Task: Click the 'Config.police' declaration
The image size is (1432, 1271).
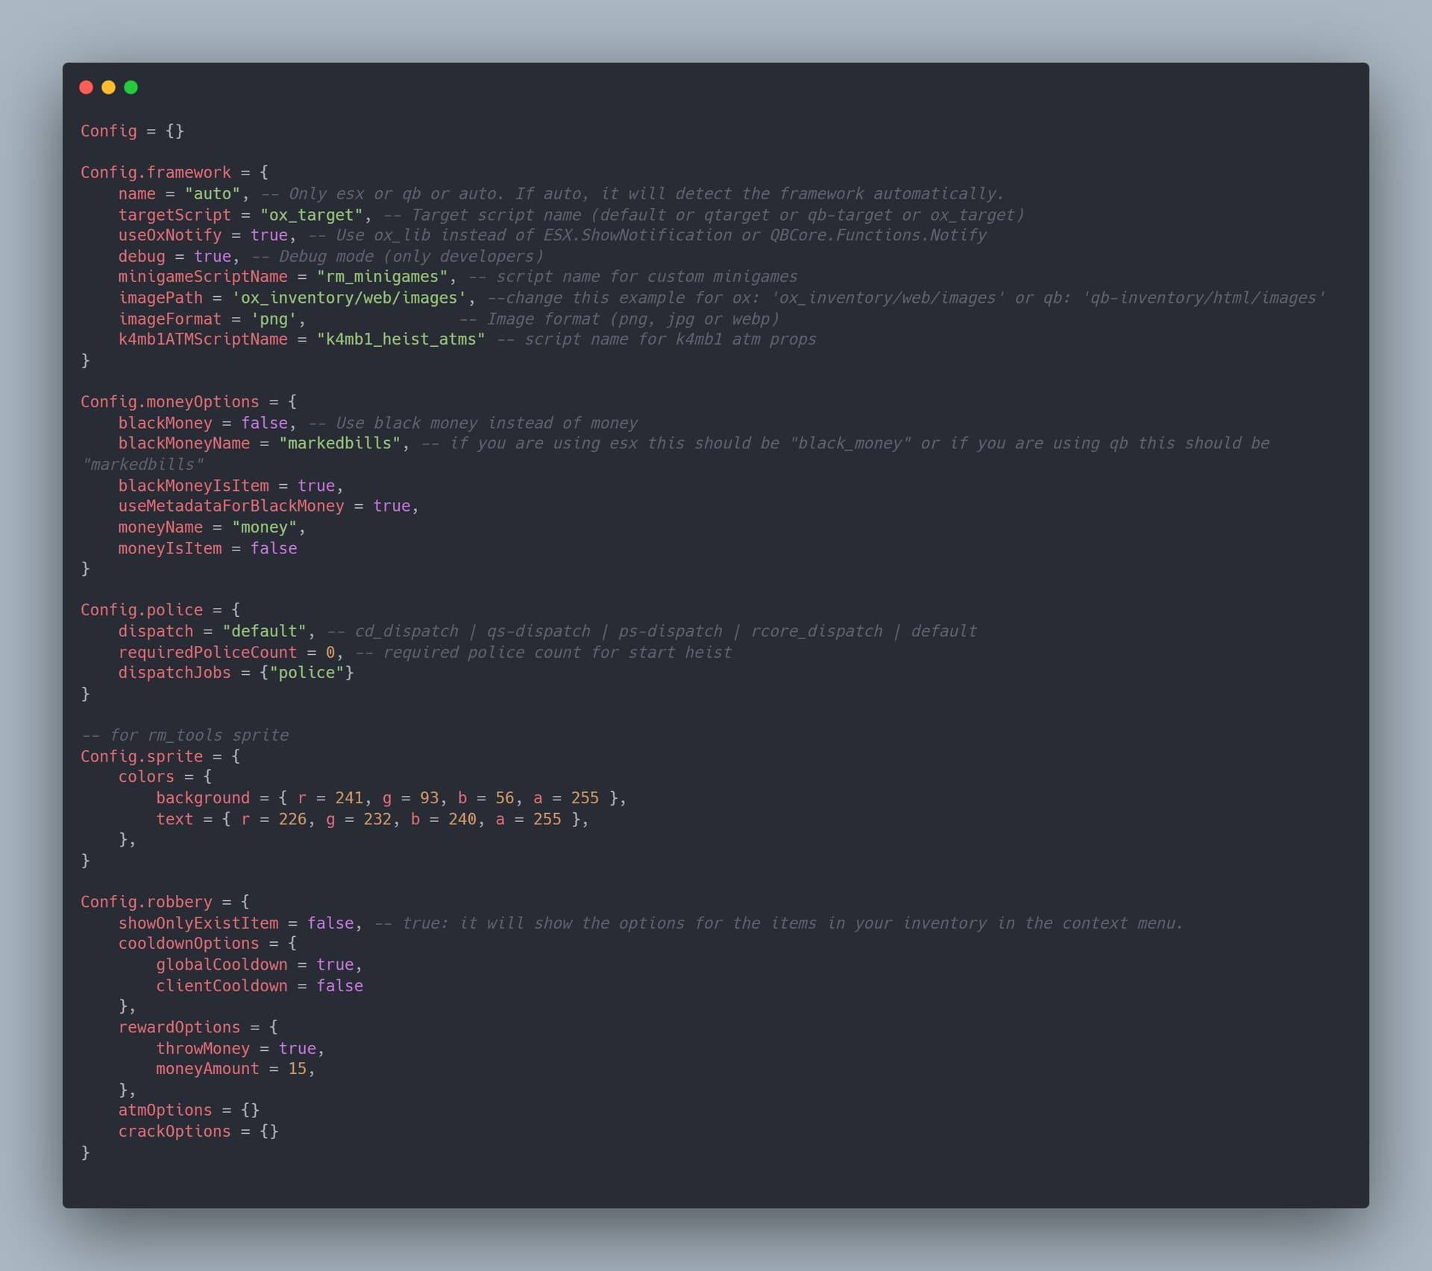Action: pyautogui.click(x=142, y=610)
